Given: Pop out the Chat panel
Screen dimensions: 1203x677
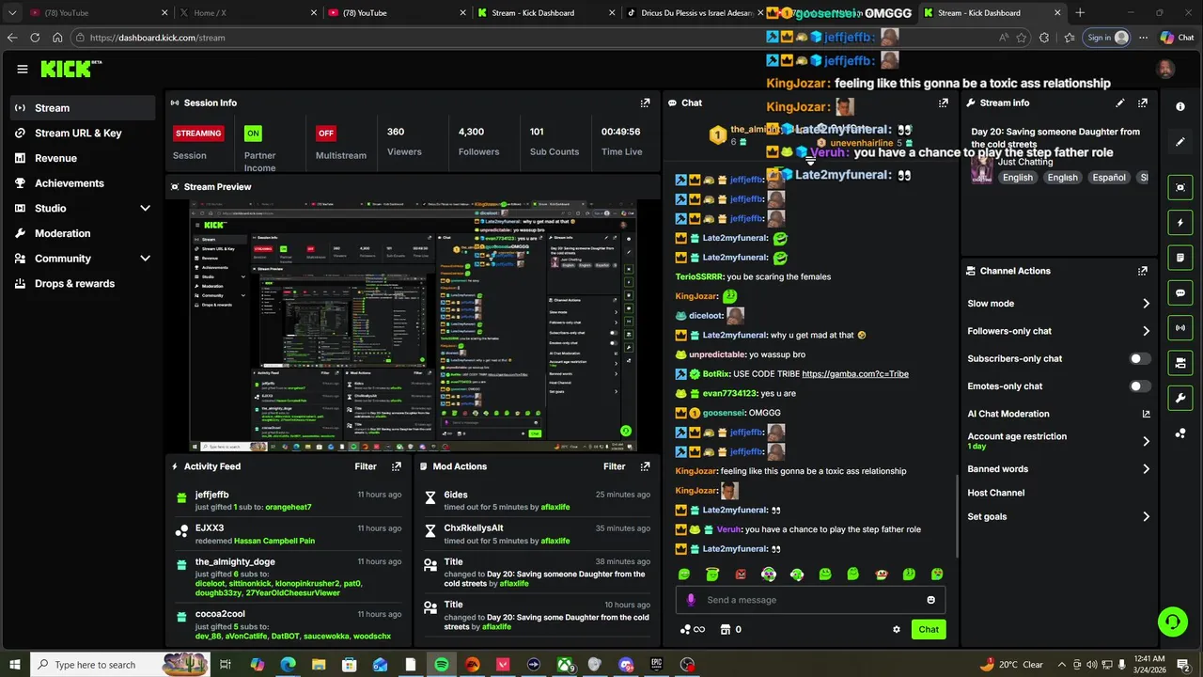Looking at the screenshot, I should click(944, 102).
